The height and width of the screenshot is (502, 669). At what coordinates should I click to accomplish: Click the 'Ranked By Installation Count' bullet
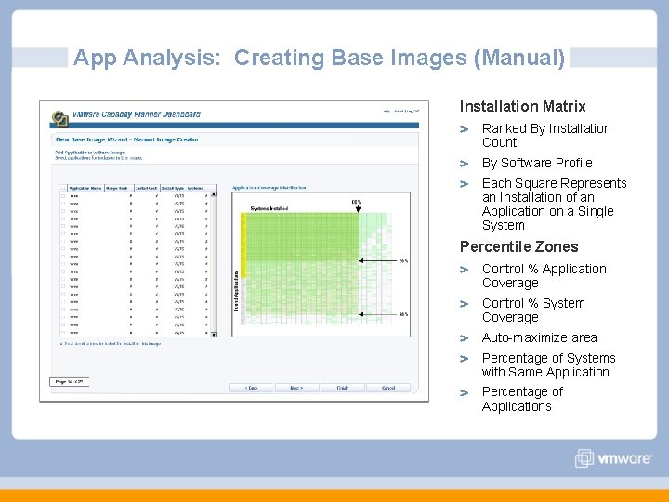546,136
